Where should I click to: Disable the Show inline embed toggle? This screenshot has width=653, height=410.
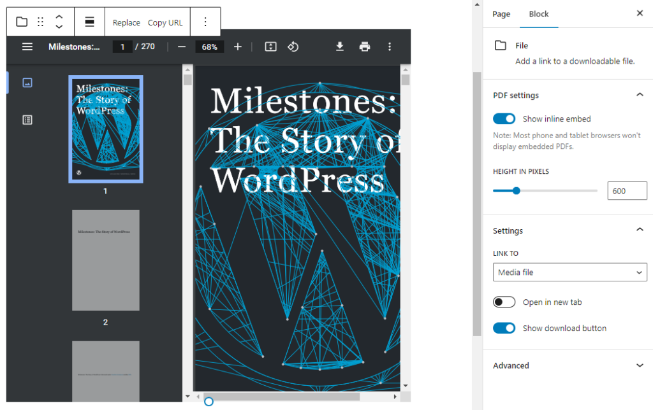click(x=504, y=119)
